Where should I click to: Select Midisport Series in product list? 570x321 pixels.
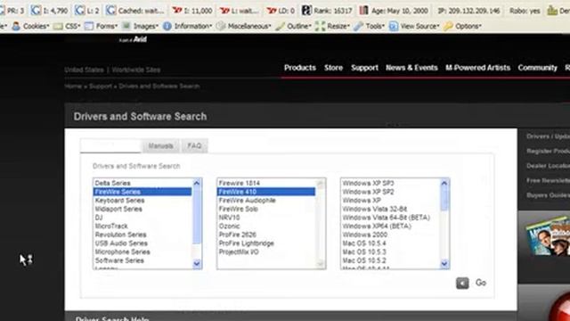[142, 209]
